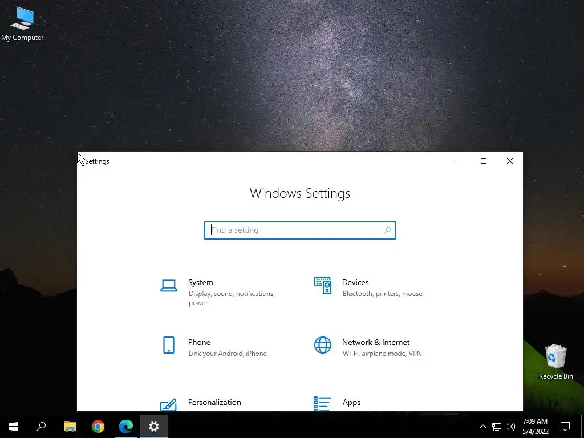Launch Google Chrome from the taskbar
Viewport: 584px width, 438px height.
coord(98,427)
